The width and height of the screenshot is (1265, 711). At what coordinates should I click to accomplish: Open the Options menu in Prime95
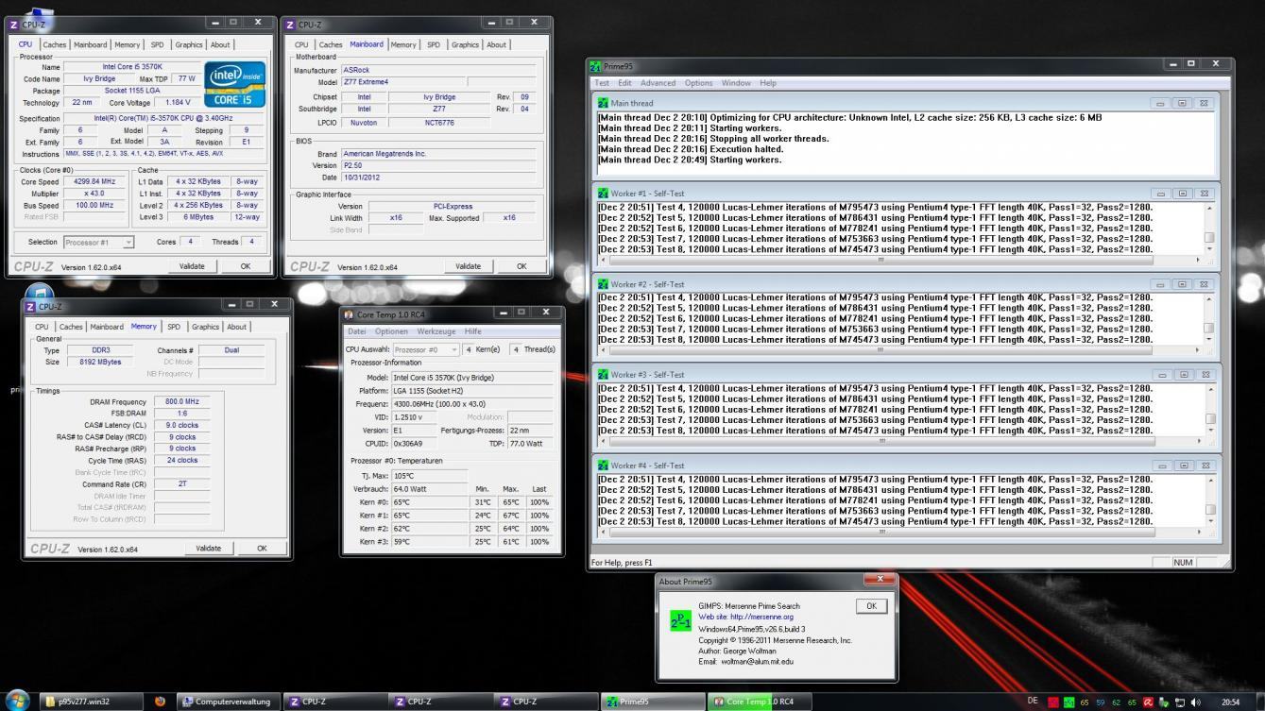point(699,83)
